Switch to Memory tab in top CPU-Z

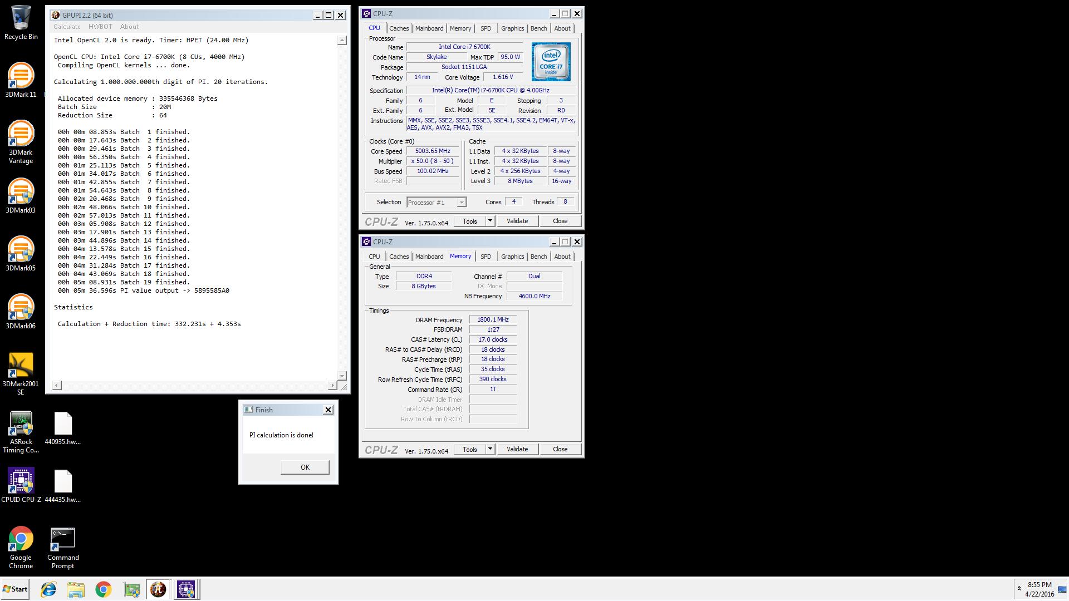pos(460,28)
